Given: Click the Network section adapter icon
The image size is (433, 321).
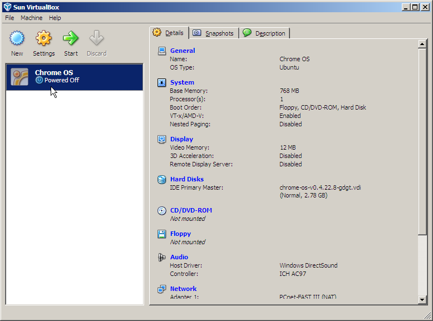Looking at the screenshot, I should point(161,289).
